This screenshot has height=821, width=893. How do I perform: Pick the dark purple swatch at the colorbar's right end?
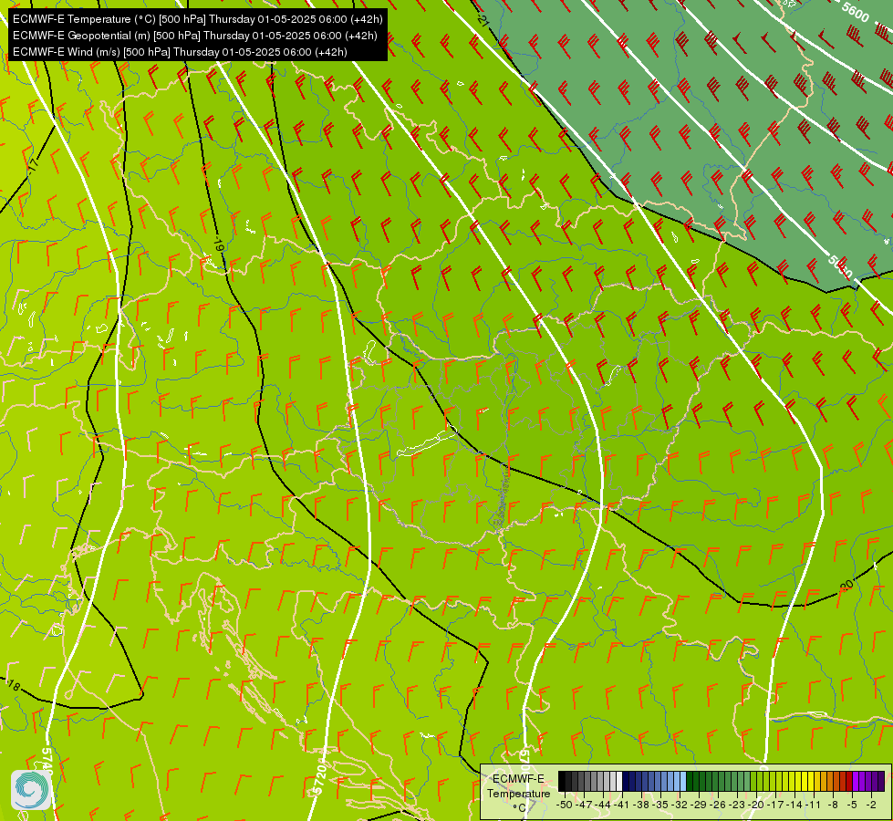coord(881,781)
